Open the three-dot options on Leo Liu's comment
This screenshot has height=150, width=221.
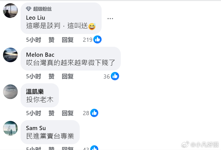point(110,19)
